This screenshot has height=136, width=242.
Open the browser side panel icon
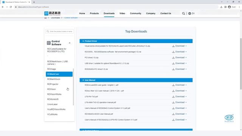(x=225, y=7)
